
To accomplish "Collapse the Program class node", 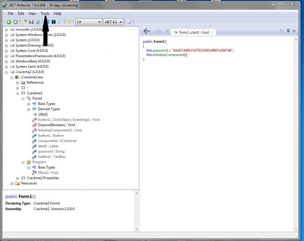I will click(x=23, y=162).
